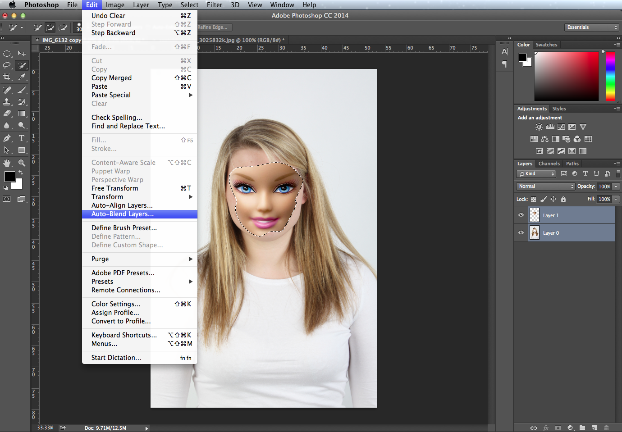Click the Layer 1 thumbnail
The height and width of the screenshot is (432, 622).
click(x=534, y=215)
